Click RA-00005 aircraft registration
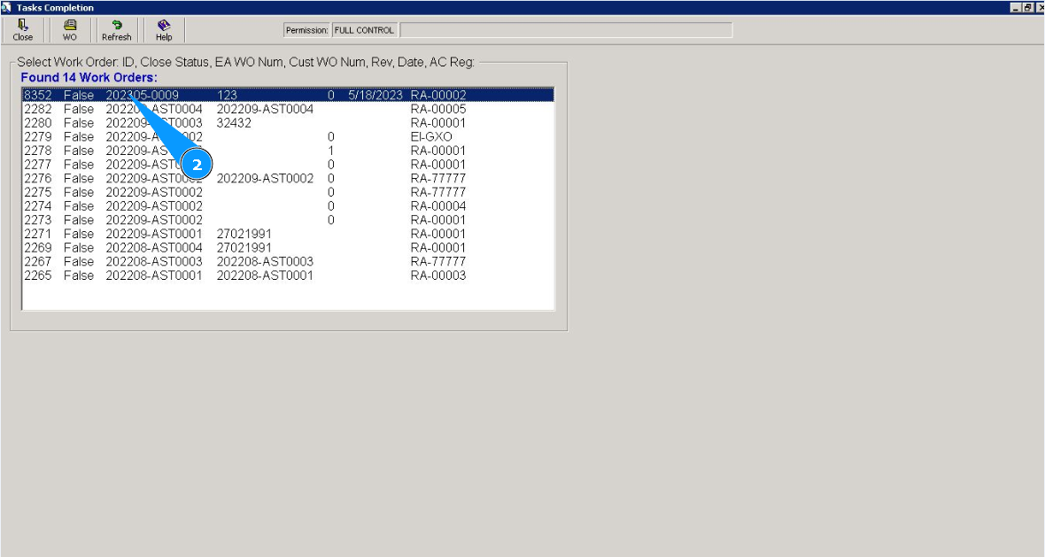The image size is (1045, 557). (x=438, y=109)
